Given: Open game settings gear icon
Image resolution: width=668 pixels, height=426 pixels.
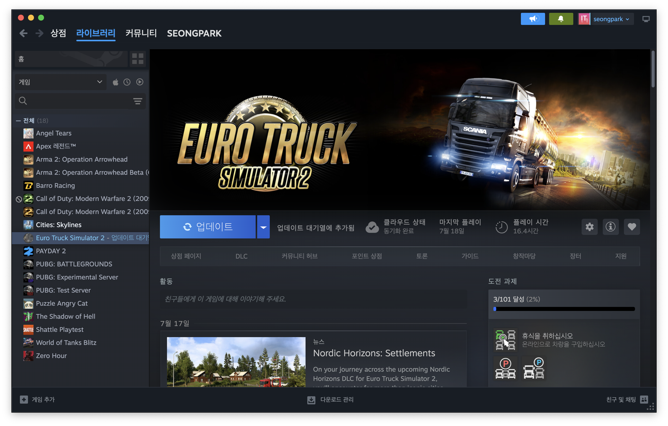Looking at the screenshot, I should click(x=589, y=227).
